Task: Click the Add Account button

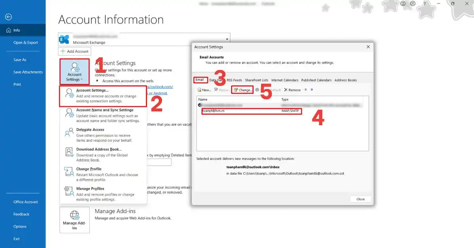Action: [x=75, y=51]
